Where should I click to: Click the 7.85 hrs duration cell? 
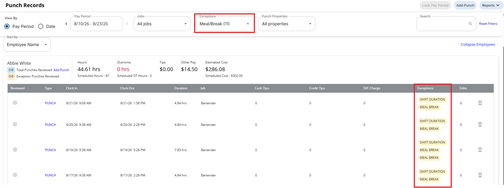pos(181,150)
